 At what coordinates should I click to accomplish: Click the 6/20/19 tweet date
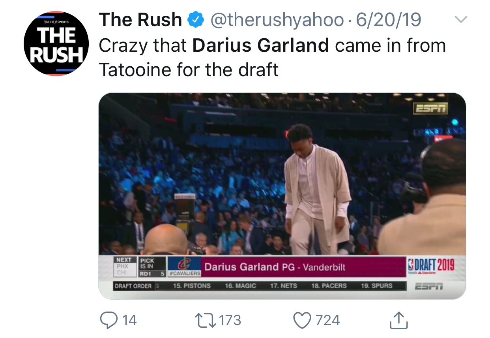[388, 20]
